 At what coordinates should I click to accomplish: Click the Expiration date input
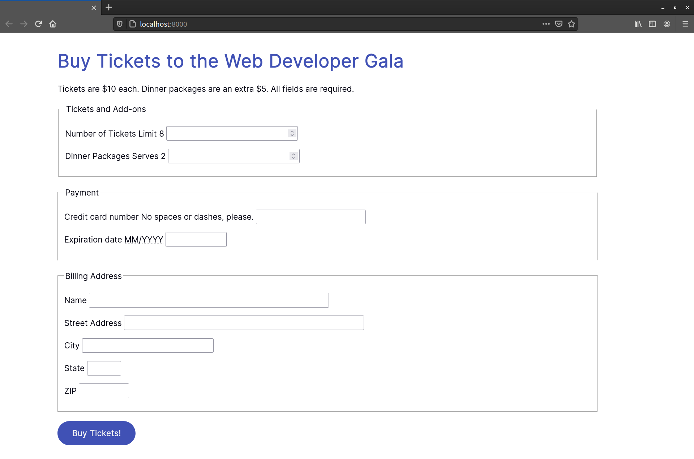(196, 240)
